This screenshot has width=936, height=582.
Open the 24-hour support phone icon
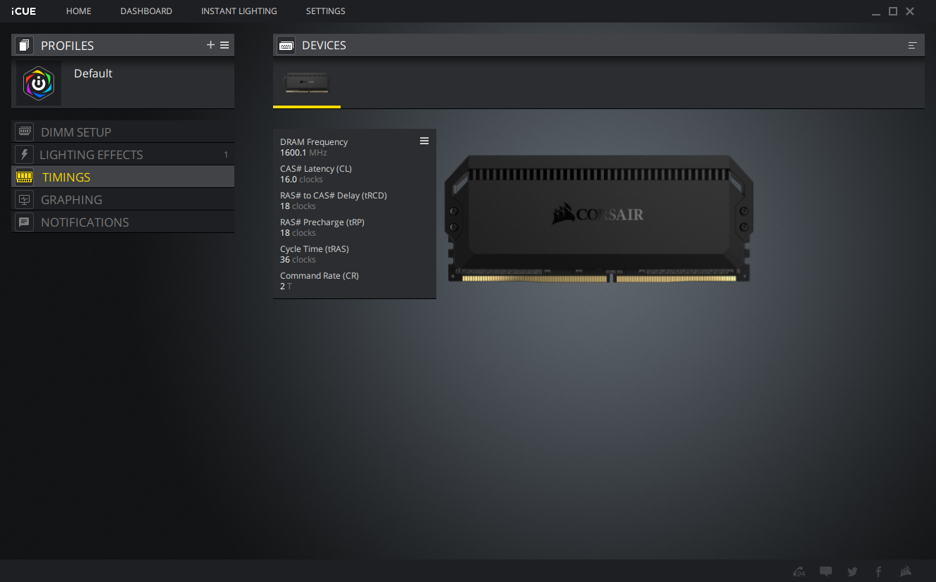[x=799, y=571]
